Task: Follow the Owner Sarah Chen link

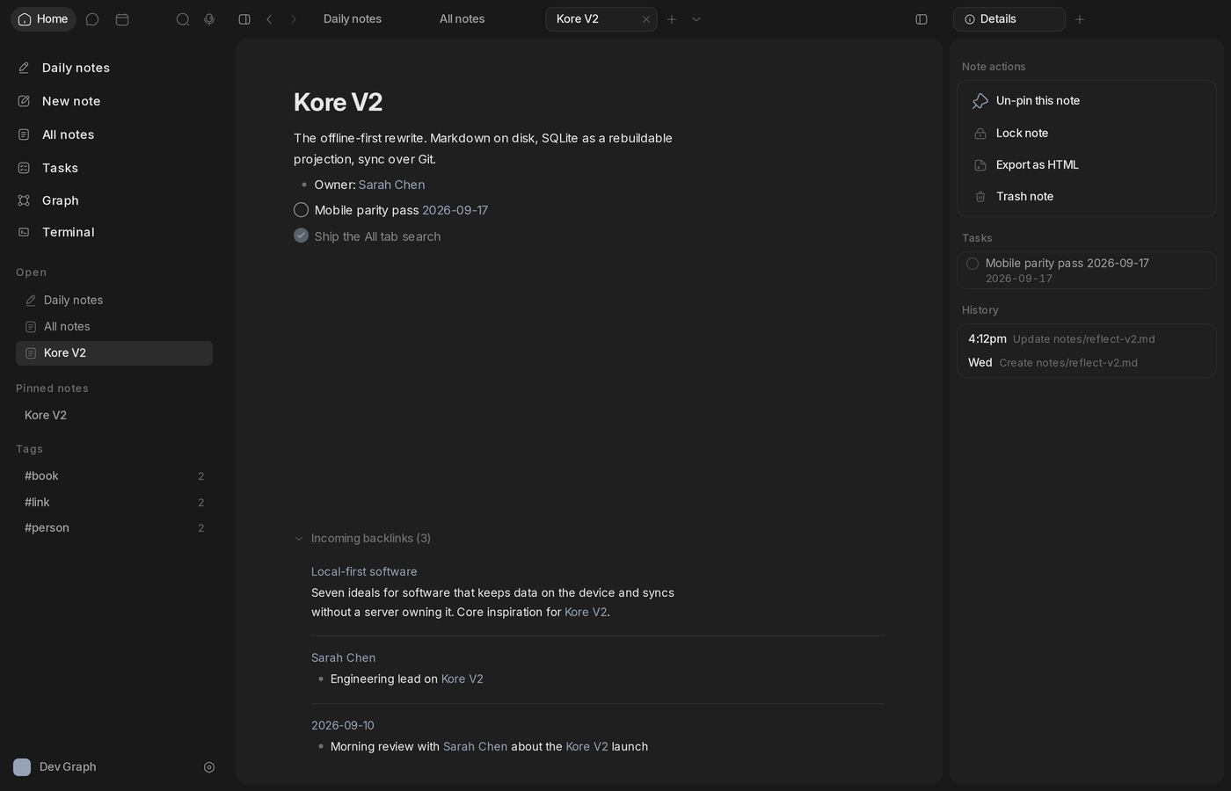Action: point(391,185)
